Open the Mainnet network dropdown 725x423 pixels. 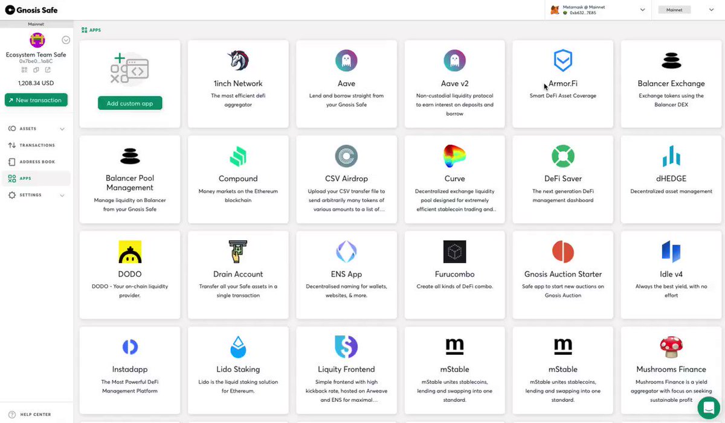[710, 10]
